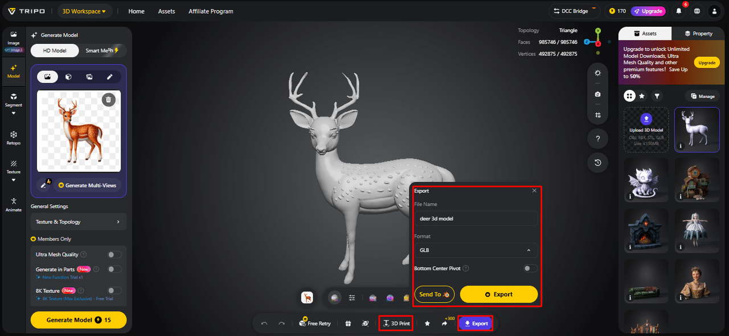Open the user profile icon
Screen dimensions: 729x336
coord(714,11)
